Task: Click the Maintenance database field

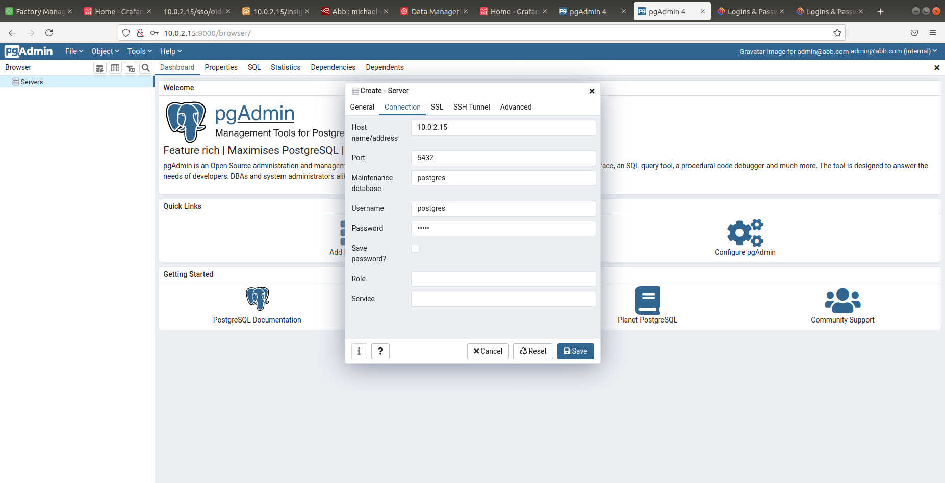Action: (x=503, y=178)
